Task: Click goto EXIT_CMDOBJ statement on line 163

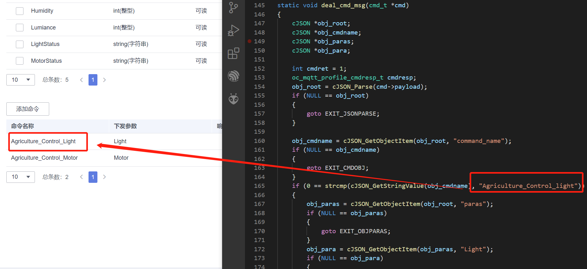Action: 337,168
